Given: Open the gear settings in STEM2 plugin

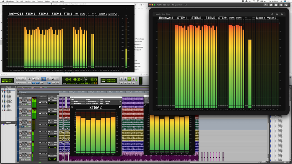Looking at the screenshot, I should coord(120,107).
